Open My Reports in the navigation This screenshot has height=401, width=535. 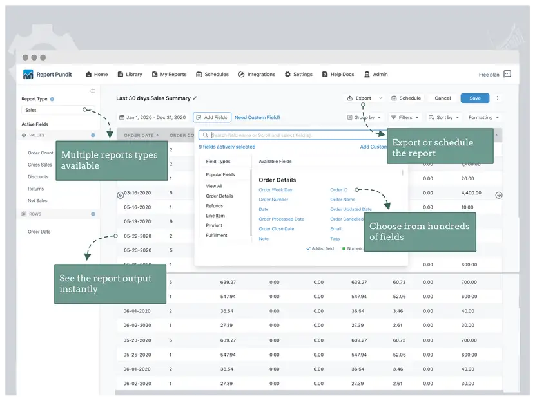coord(170,74)
